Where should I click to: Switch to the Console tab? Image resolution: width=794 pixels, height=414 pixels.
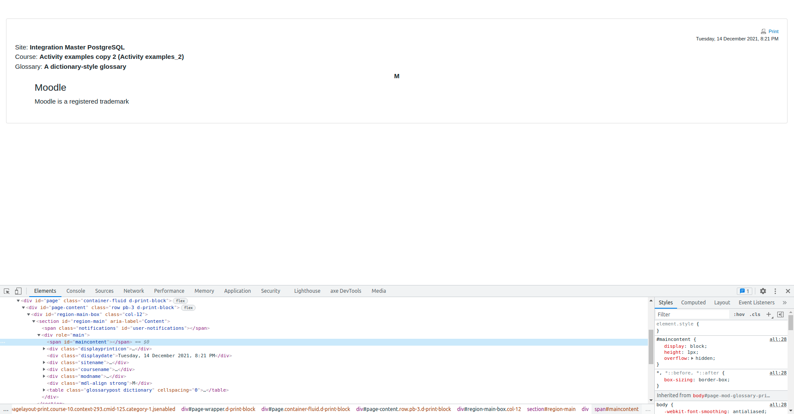coord(76,291)
